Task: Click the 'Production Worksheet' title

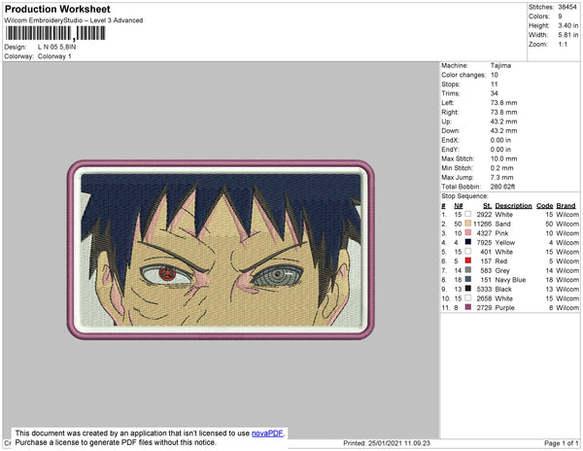Action: [x=57, y=10]
